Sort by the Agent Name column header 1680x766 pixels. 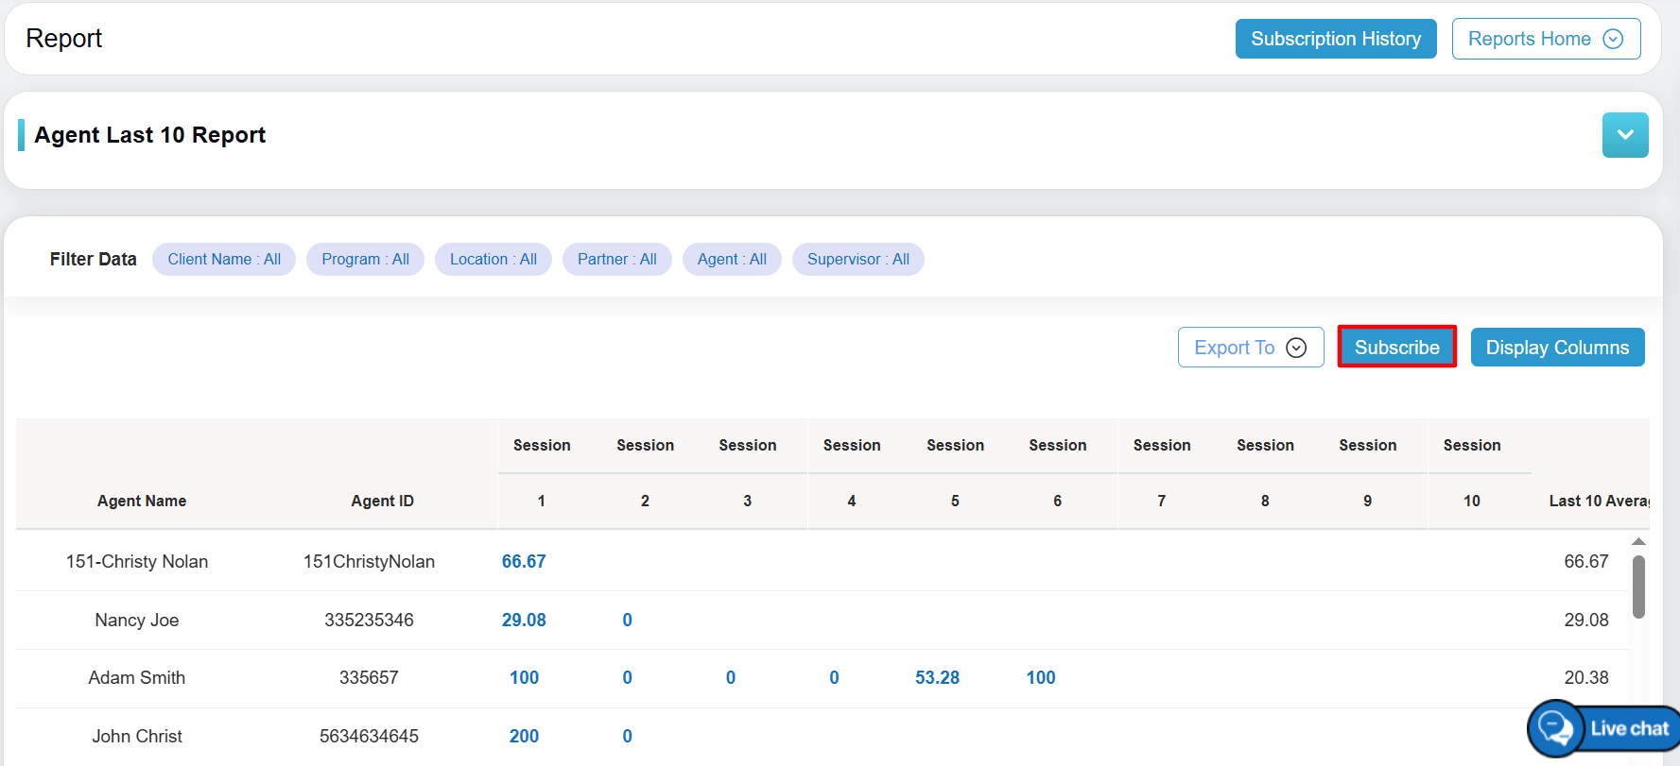point(142,501)
